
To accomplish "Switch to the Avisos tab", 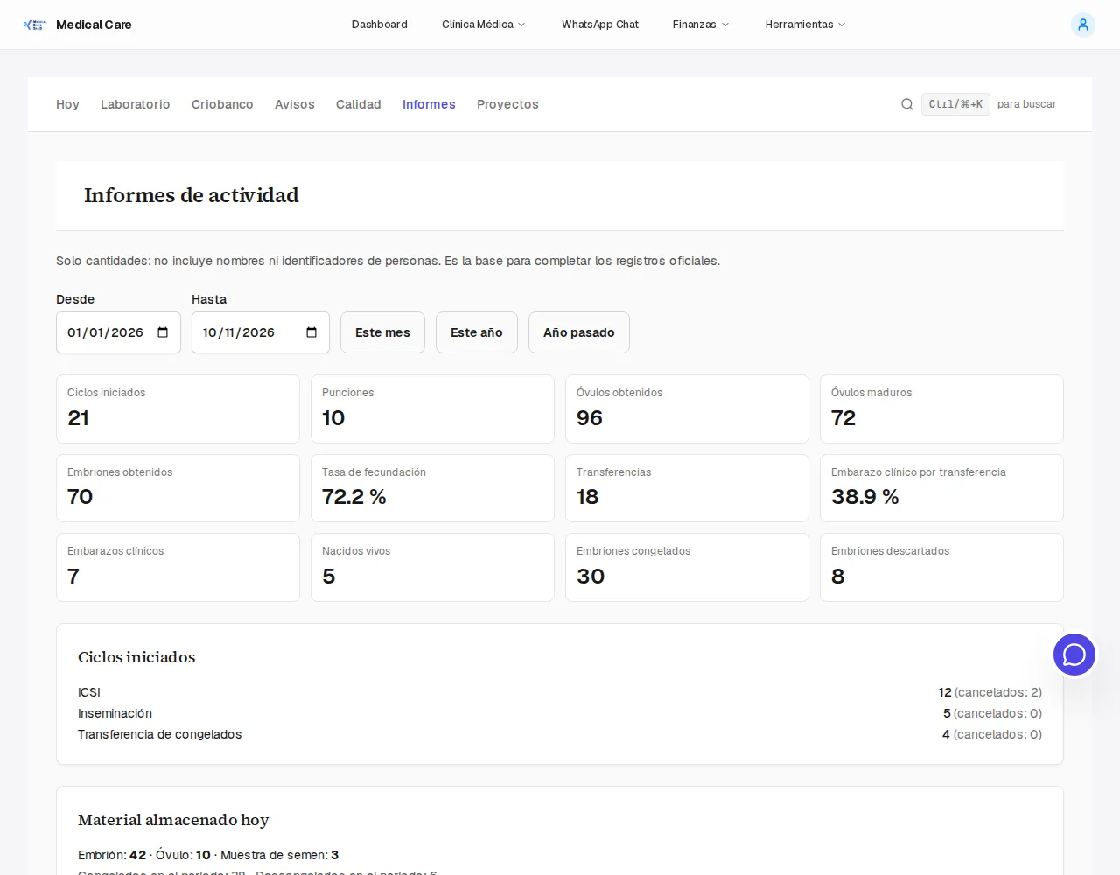I will [x=295, y=104].
